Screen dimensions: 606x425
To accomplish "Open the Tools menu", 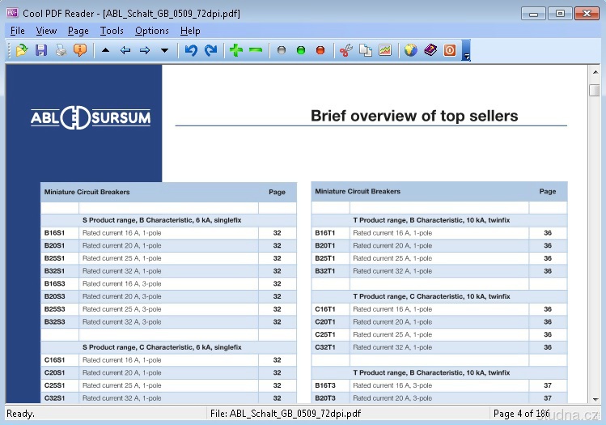I will [112, 31].
